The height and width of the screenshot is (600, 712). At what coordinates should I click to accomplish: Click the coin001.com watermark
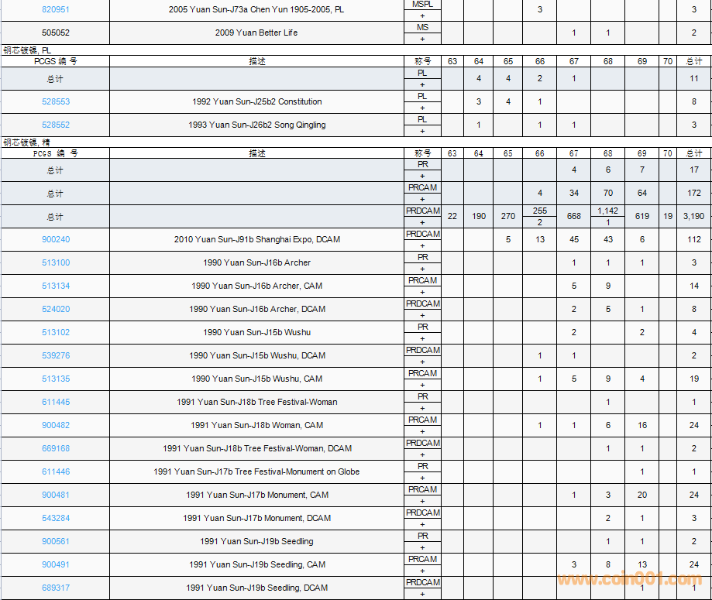pos(628,579)
